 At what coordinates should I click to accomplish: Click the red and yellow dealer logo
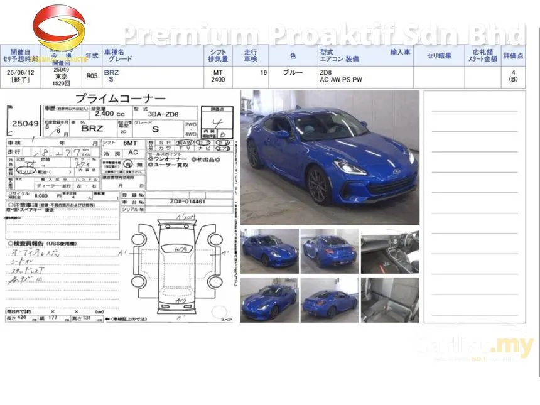(x=59, y=28)
